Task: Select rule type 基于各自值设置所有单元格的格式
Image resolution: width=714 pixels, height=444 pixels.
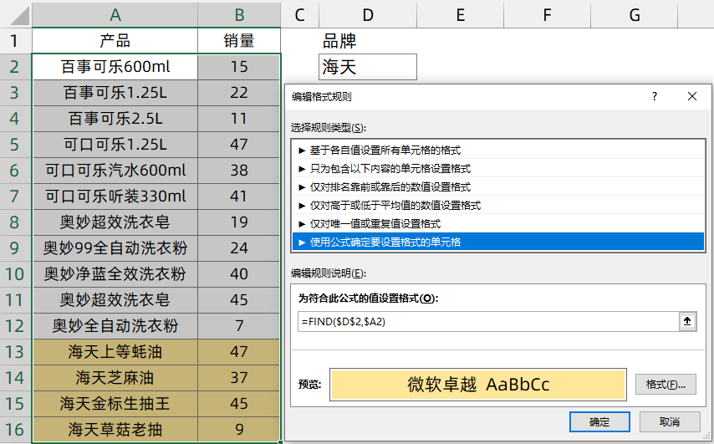Action: tap(498, 151)
